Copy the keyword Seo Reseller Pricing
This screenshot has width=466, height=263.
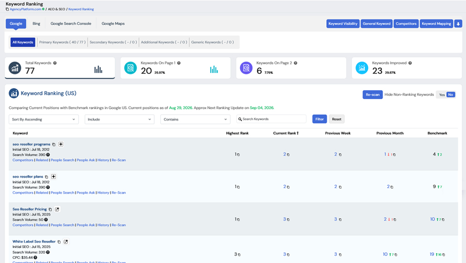tap(50, 209)
